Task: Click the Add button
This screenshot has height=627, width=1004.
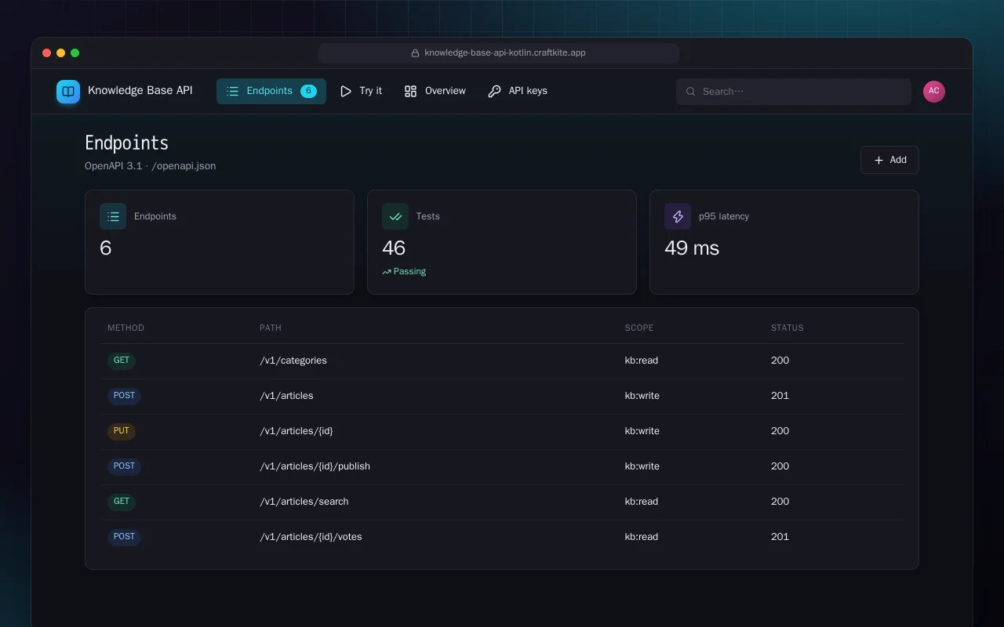Action: click(x=889, y=160)
